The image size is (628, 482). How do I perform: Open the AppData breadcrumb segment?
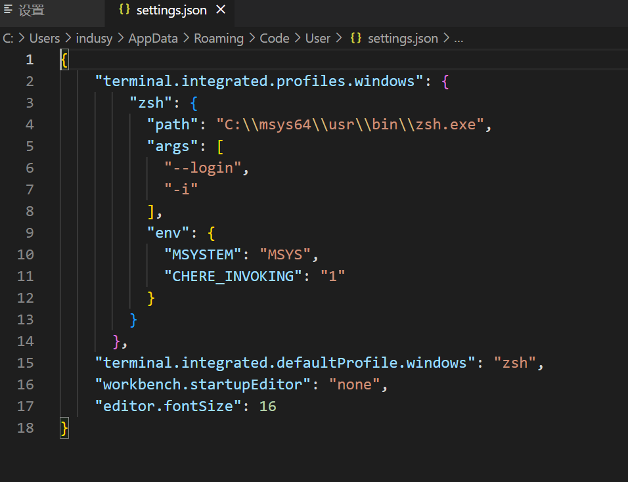152,38
